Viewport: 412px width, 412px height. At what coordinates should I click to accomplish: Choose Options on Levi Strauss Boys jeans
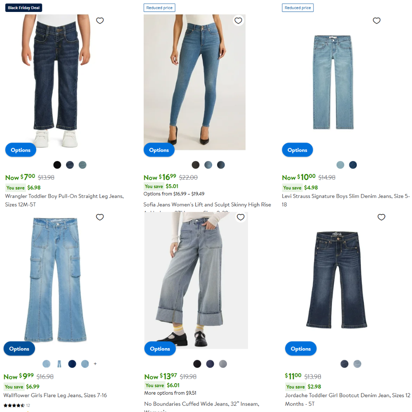297,150
